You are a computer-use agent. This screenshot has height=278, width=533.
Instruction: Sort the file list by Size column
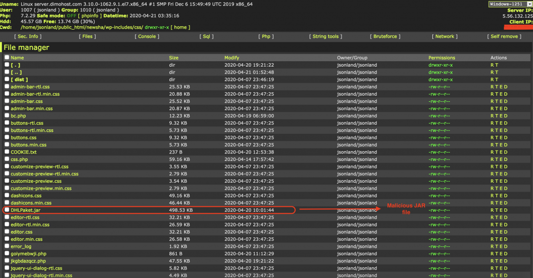click(174, 58)
